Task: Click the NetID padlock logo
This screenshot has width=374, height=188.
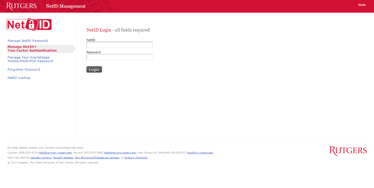Action: 29,24
